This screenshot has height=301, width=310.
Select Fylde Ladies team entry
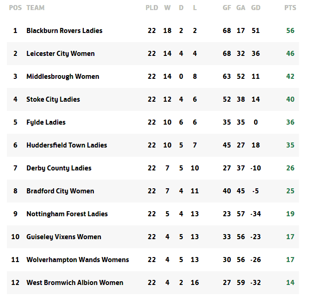46,122
